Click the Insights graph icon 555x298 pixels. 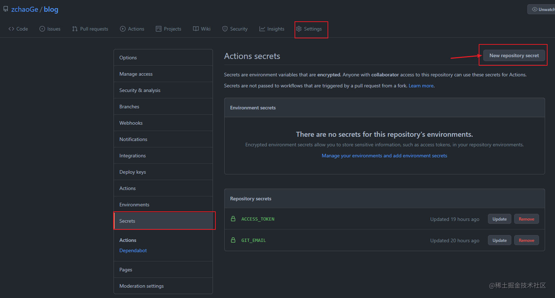click(x=262, y=29)
